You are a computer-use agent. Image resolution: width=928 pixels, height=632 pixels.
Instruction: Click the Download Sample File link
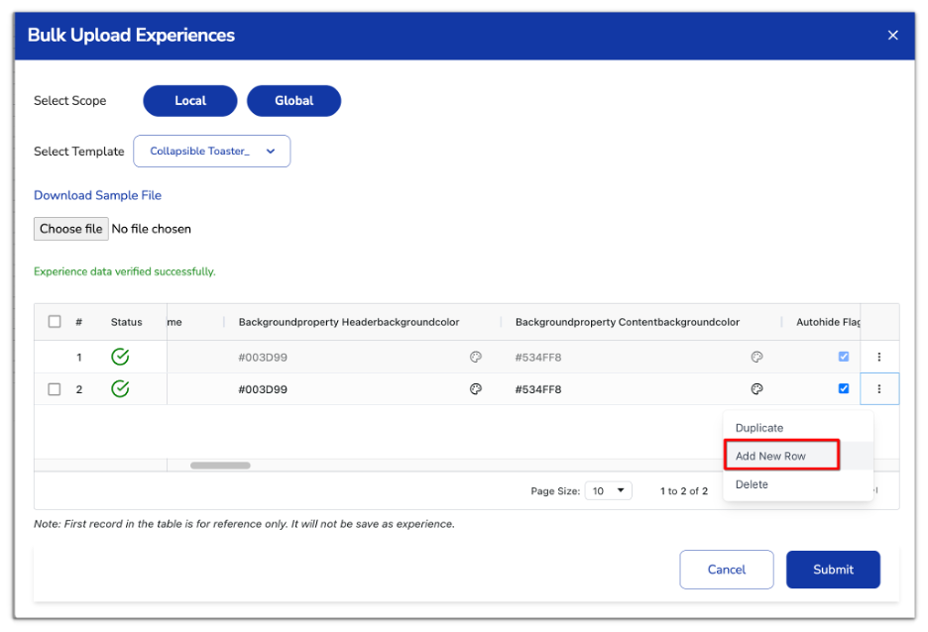point(97,195)
